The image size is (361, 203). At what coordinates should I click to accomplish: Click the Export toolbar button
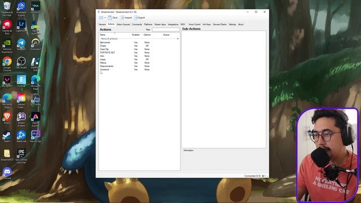pyautogui.click(x=139, y=17)
